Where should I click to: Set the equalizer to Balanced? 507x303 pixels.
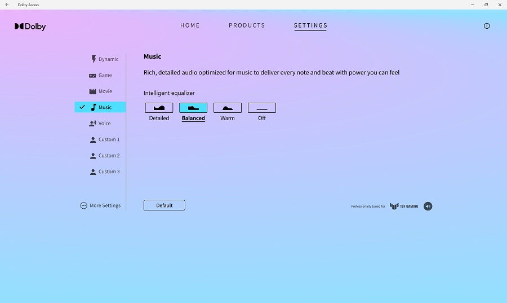(x=193, y=108)
